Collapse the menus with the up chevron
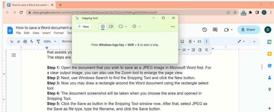 pyautogui.click(x=254, y=41)
